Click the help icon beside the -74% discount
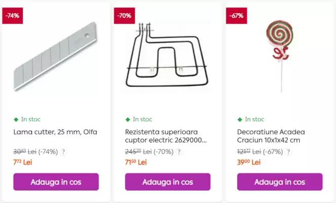The image size is (336, 203). coord(63,152)
